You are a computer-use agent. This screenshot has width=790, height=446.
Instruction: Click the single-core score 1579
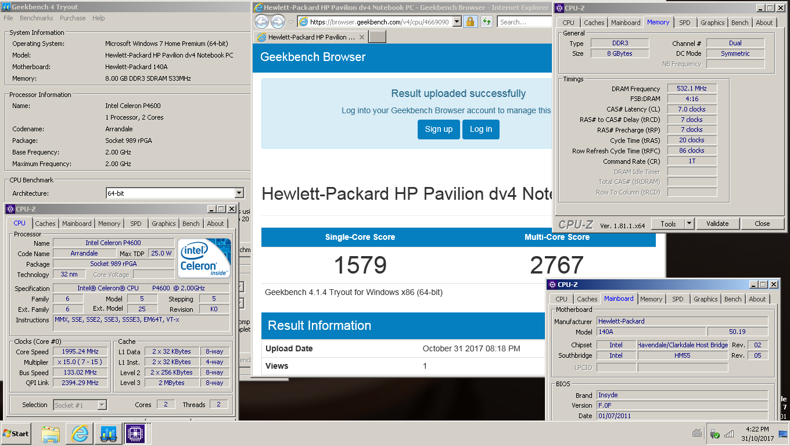click(360, 265)
